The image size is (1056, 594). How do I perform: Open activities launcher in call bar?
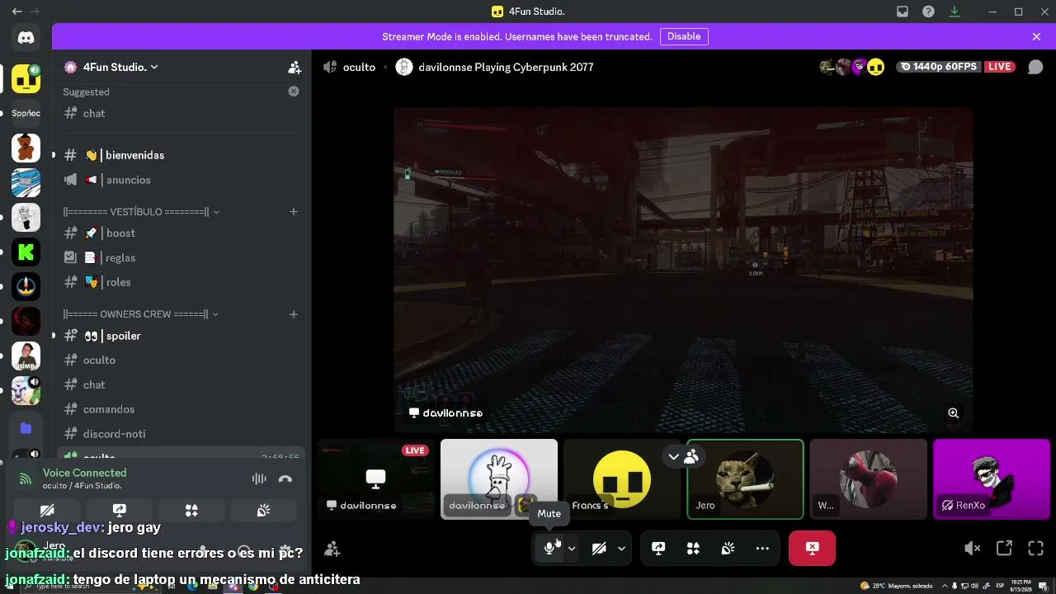coord(693,549)
